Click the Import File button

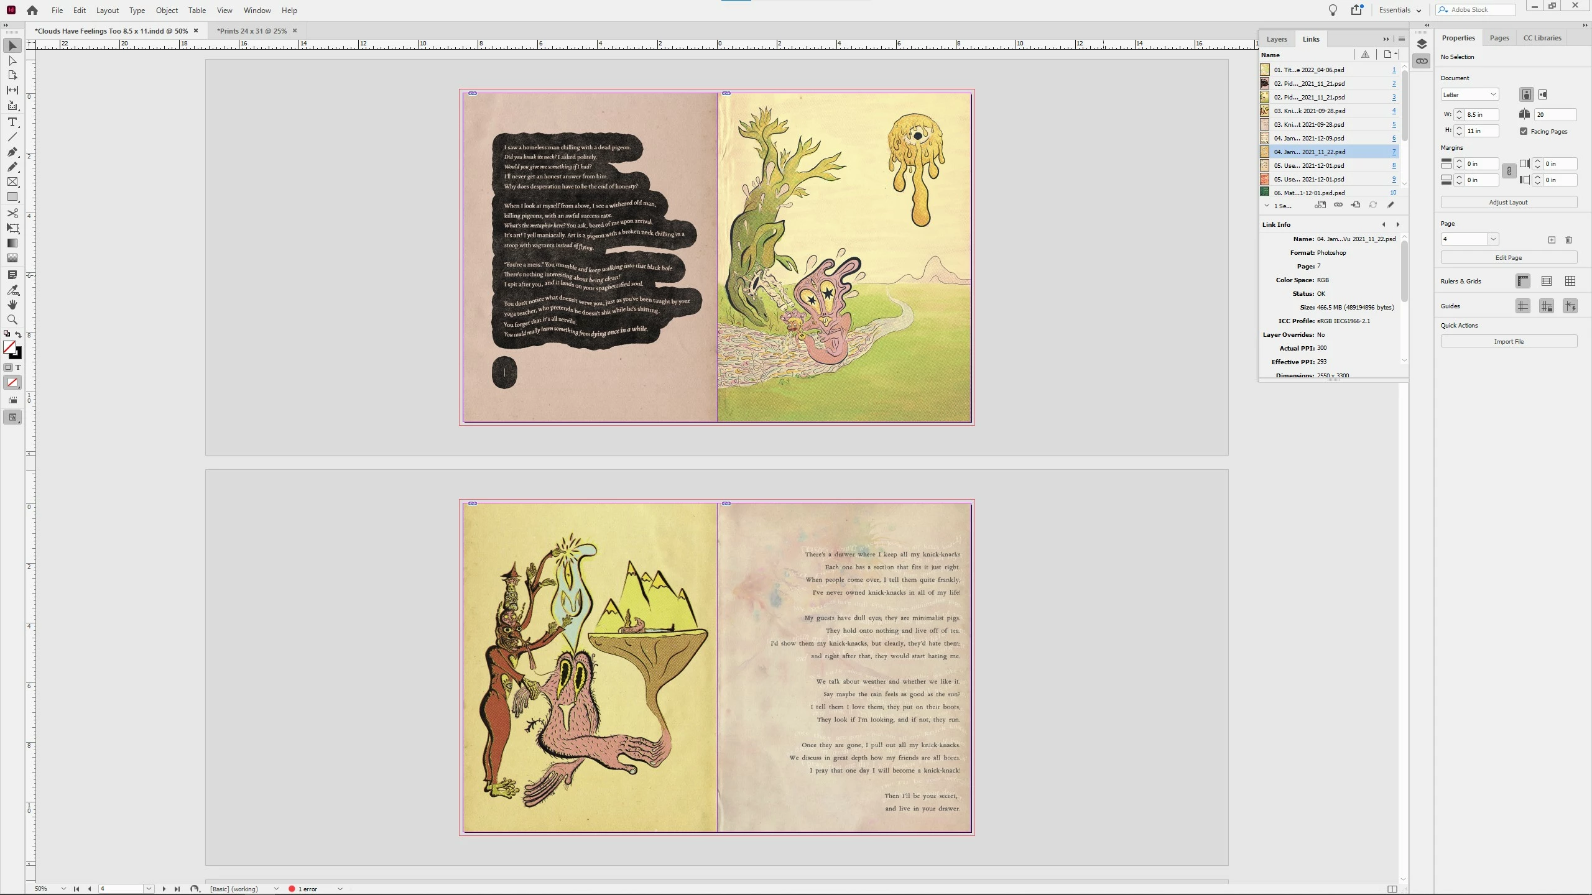pos(1508,341)
